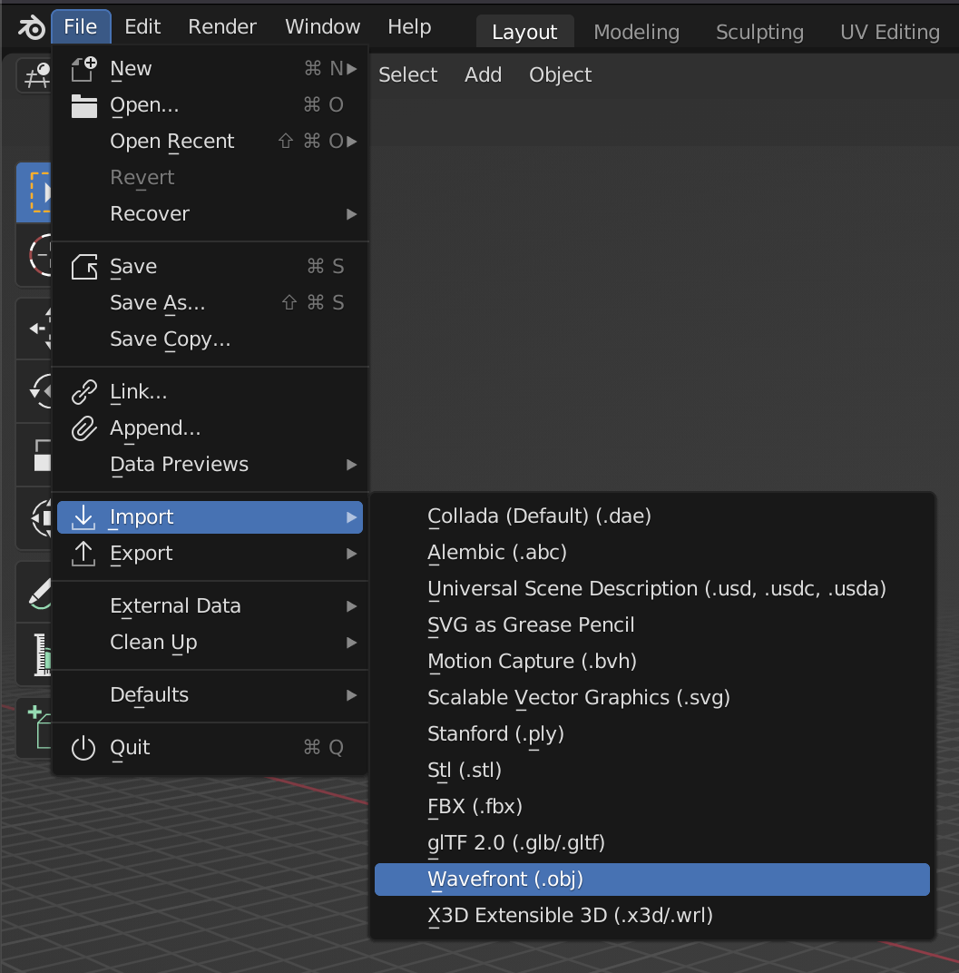Choose Save Copy... in File menu

click(210, 339)
